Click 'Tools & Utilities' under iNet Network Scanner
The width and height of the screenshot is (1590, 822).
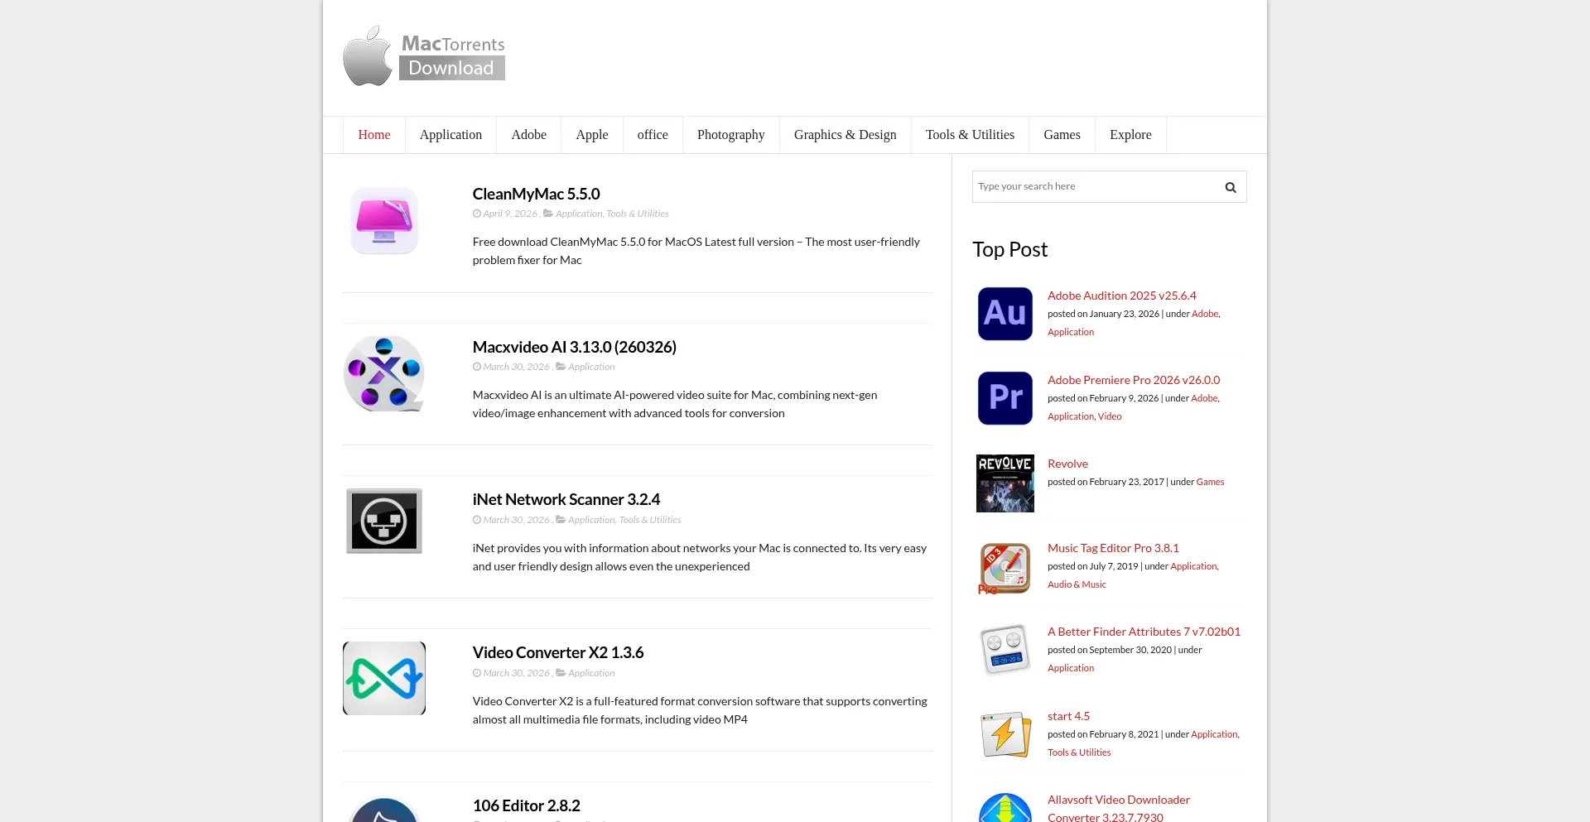click(x=650, y=520)
